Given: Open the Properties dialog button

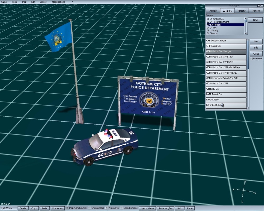Looking at the screenshot, I should click(x=57, y=208).
